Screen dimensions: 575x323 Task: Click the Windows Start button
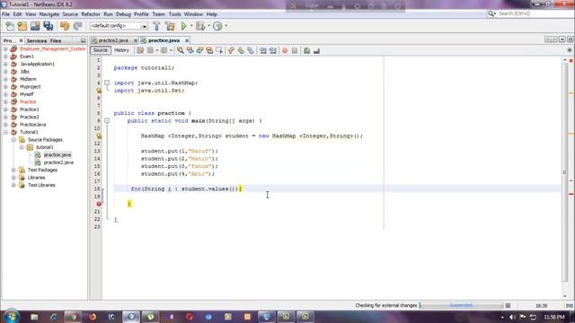click(11, 317)
